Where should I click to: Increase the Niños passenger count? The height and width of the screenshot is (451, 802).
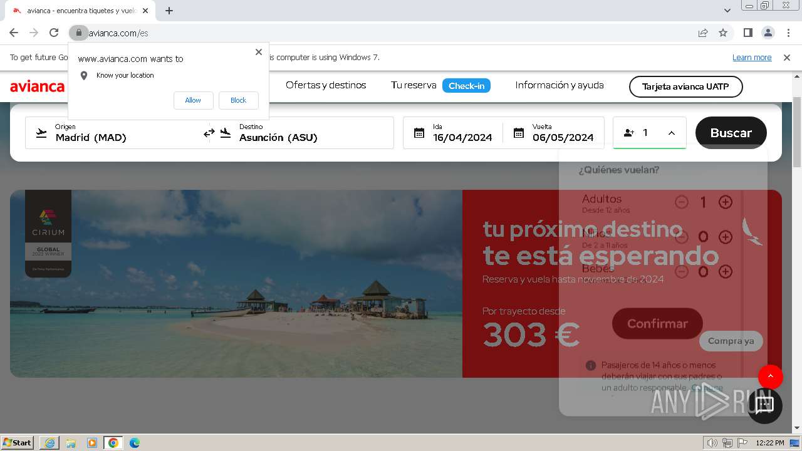[725, 237]
